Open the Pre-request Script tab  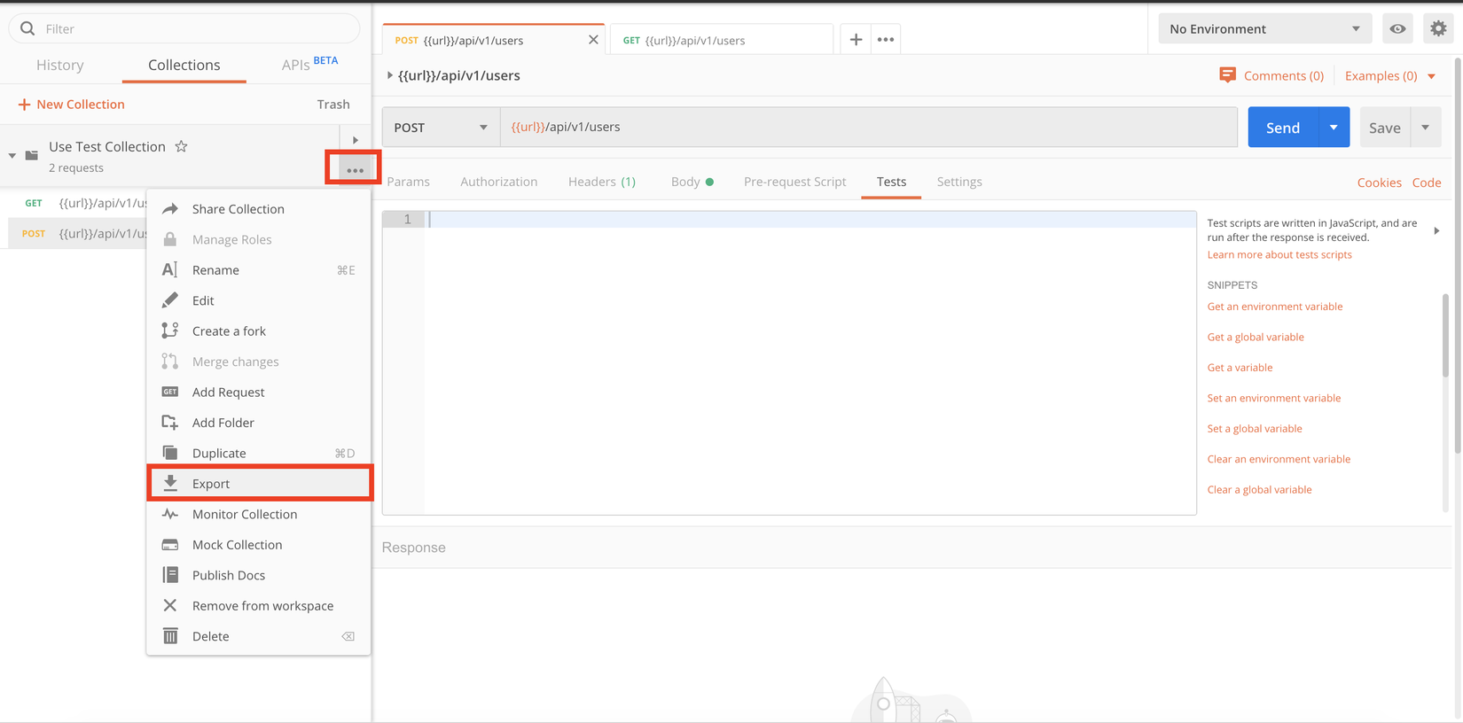pyautogui.click(x=794, y=182)
